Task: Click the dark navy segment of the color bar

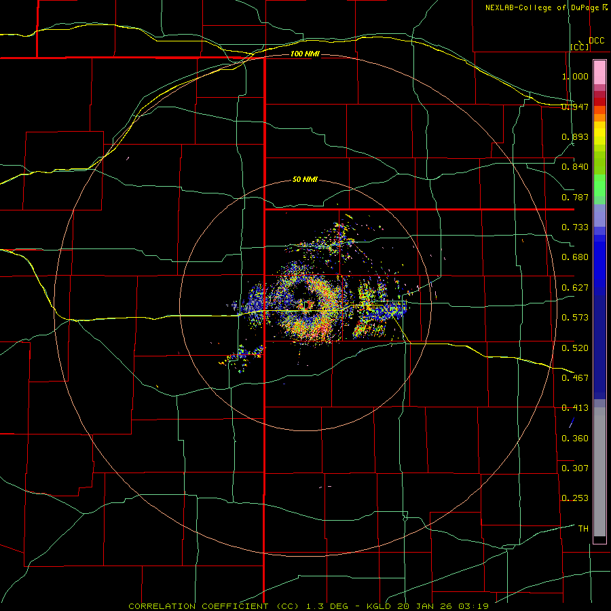Action: (x=599, y=347)
